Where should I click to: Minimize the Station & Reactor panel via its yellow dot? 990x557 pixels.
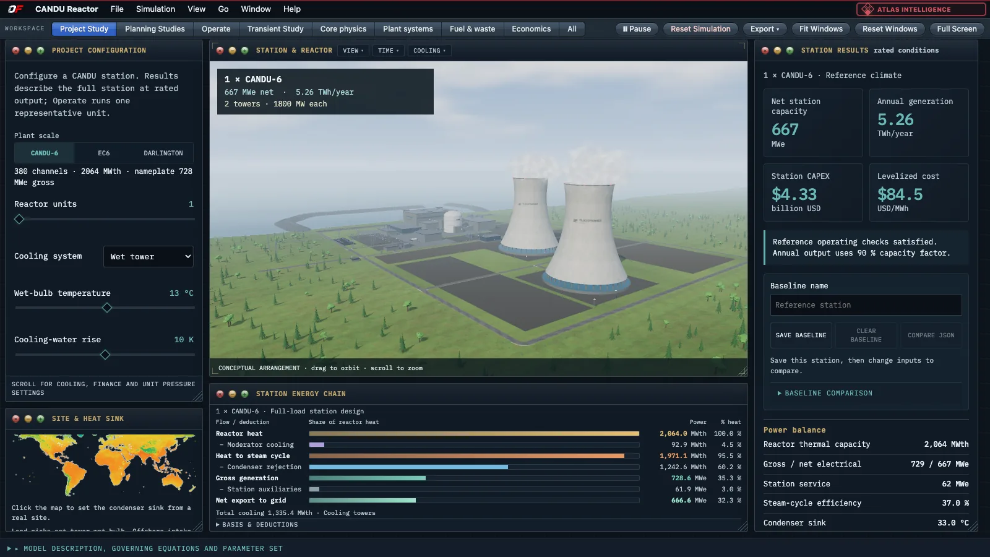click(x=232, y=51)
